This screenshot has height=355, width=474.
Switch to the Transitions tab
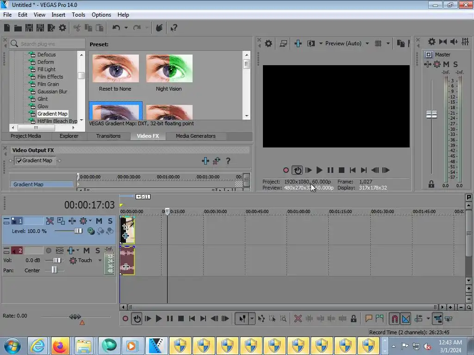tap(108, 136)
